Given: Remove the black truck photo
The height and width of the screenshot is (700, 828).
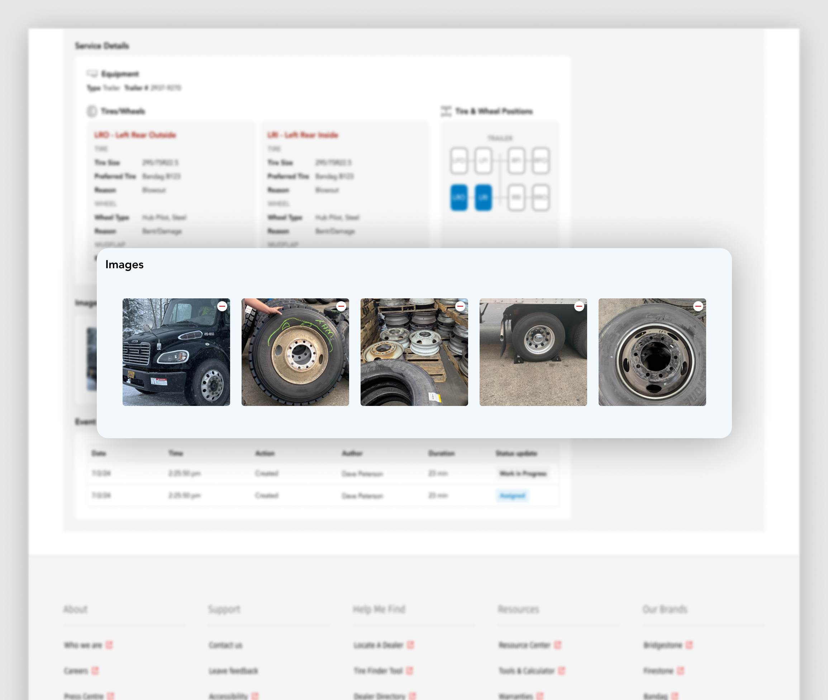Looking at the screenshot, I should 222,306.
